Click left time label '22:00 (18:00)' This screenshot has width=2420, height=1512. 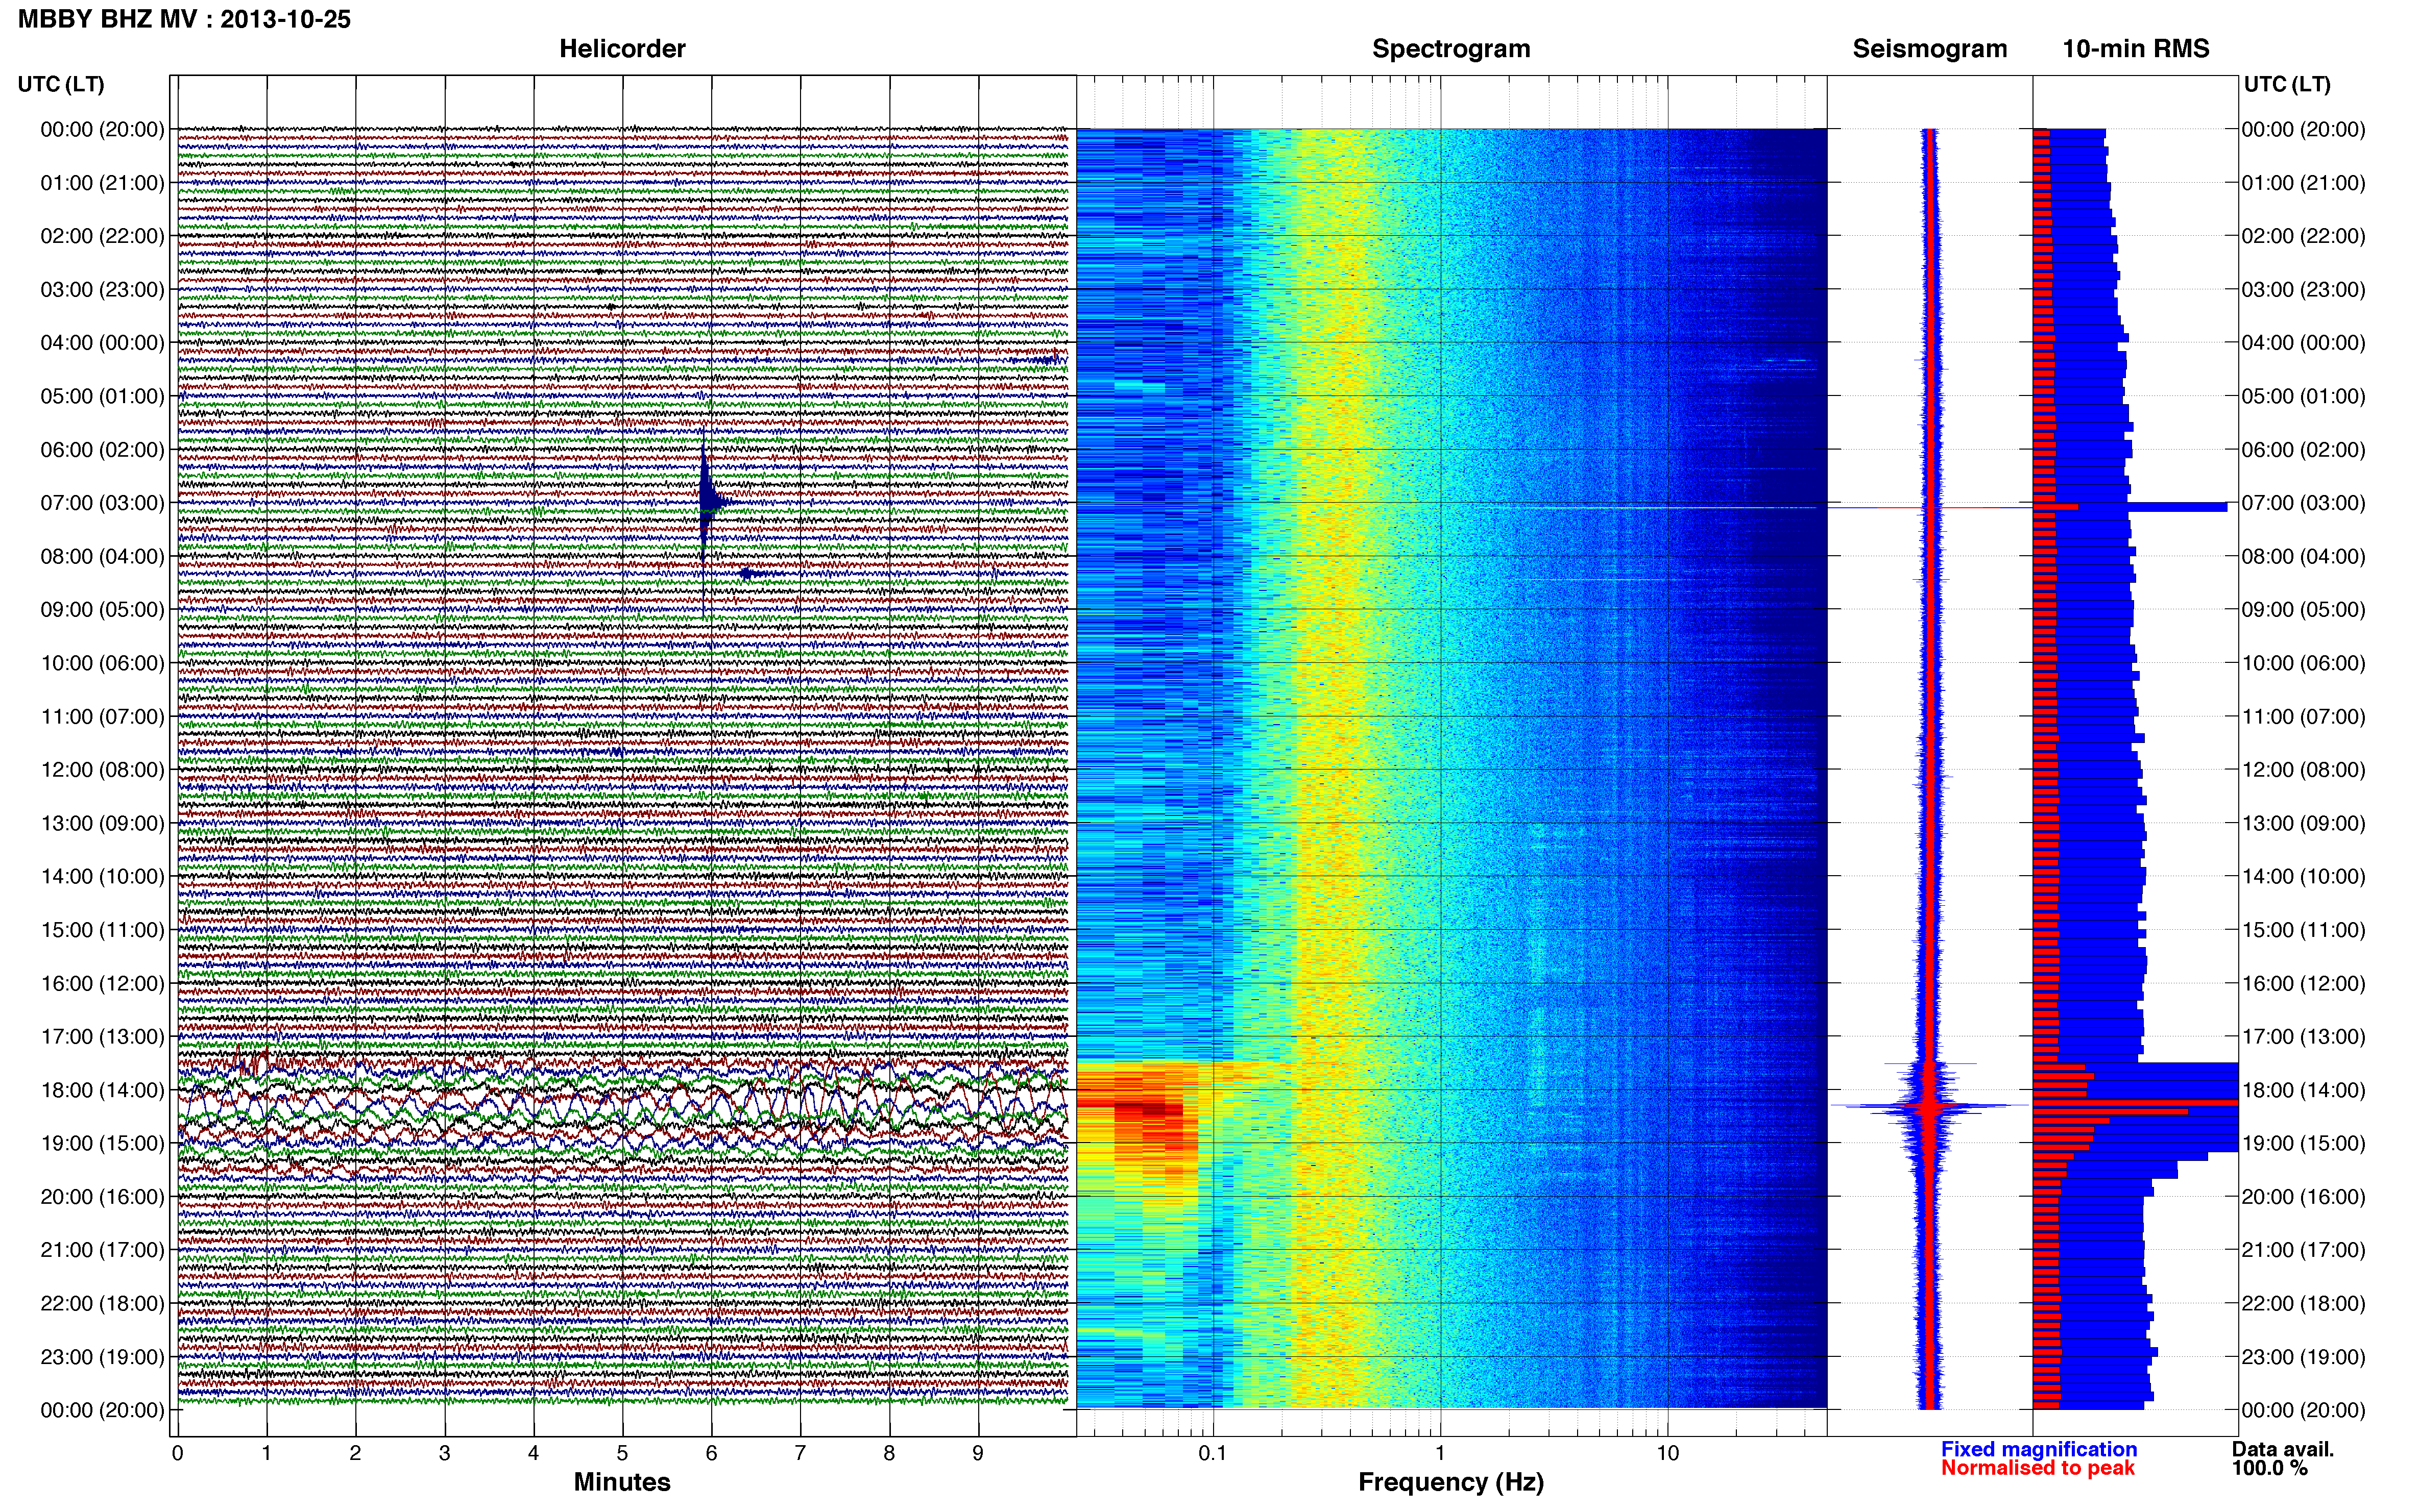[x=102, y=1304]
